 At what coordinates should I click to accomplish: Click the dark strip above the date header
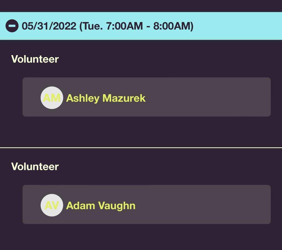141,6
